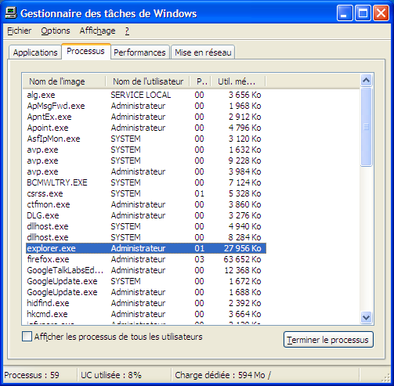Click the Processus : 59 status entry

(x=32, y=375)
